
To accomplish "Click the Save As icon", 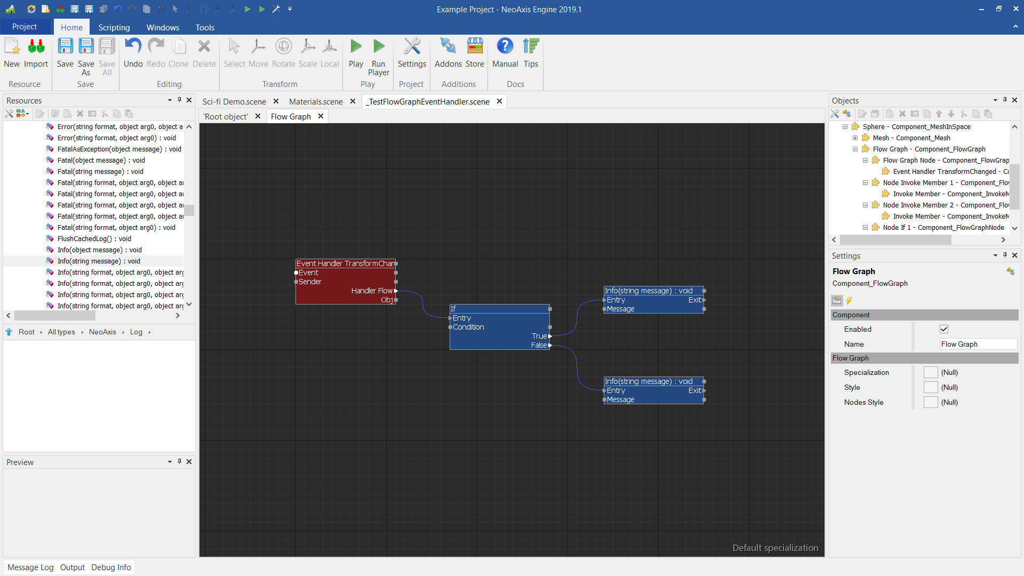I will pos(86,47).
